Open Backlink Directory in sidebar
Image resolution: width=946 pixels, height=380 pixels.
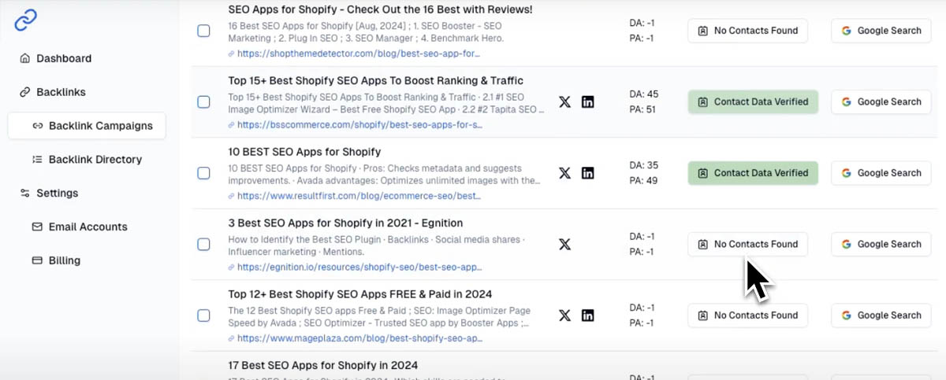[87, 159]
